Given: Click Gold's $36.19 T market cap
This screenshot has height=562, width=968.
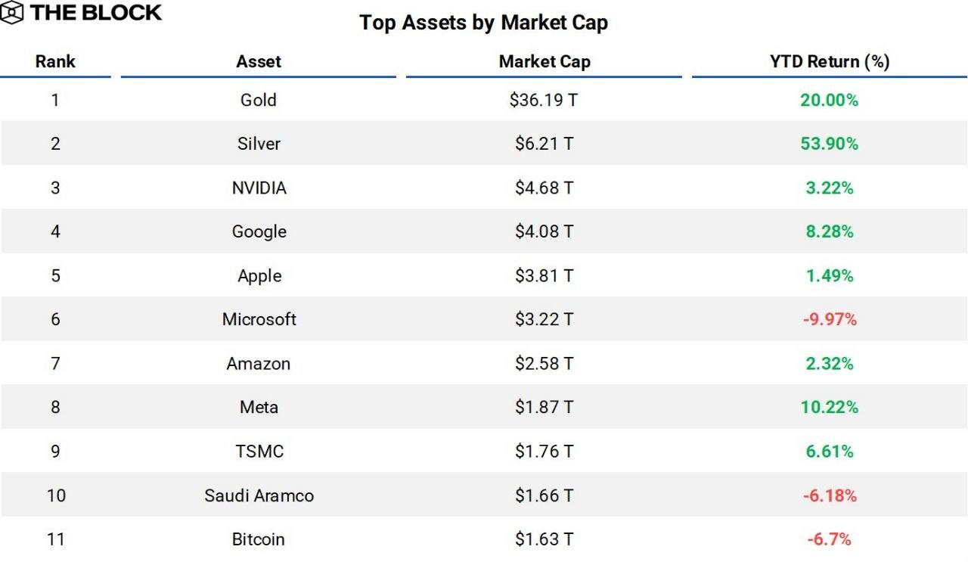Looking at the screenshot, I should click(544, 100).
